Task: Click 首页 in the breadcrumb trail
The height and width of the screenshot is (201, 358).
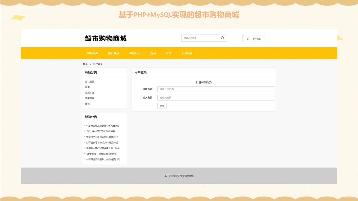Action: [x=85, y=64]
